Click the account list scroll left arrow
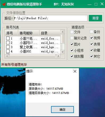 click(x=7, y=56)
